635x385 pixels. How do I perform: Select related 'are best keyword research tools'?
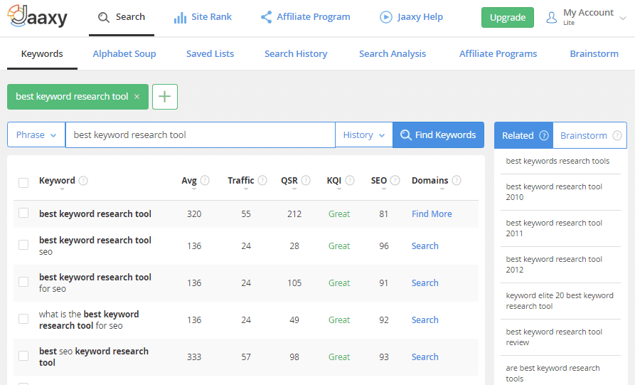pos(553,373)
